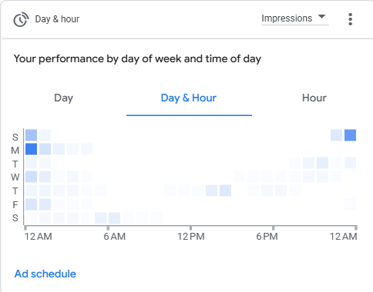Click the Day & hour clock icon
The image size is (373, 292).
pyautogui.click(x=21, y=19)
